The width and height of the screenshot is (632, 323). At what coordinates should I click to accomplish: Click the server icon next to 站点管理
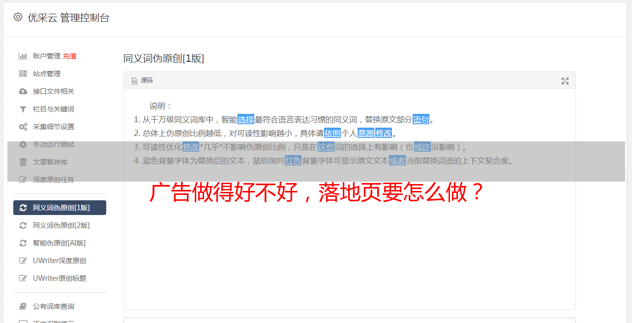23,74
